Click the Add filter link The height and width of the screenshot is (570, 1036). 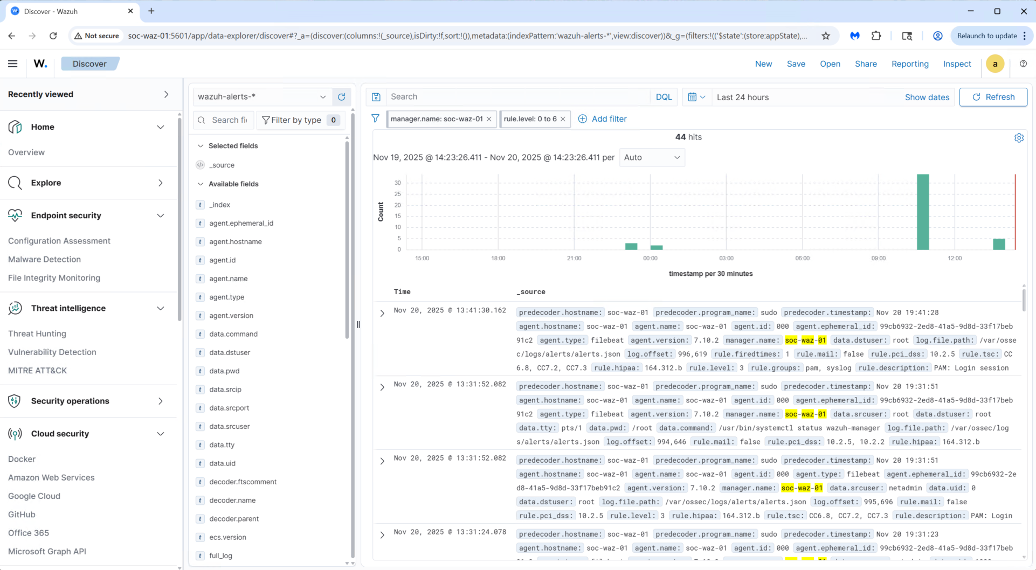pos(602,119)
